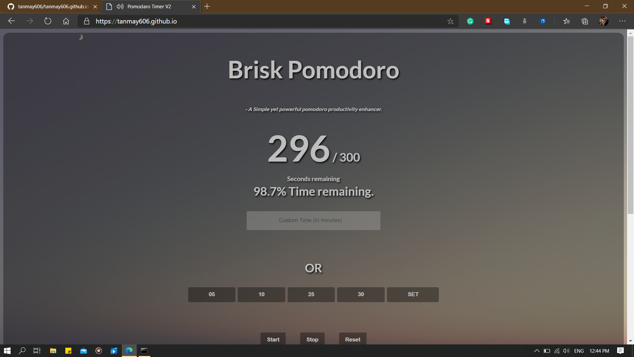Click the user profile avatar
The height and width of the screenshot is (357, 634).
tap(604, 21)
